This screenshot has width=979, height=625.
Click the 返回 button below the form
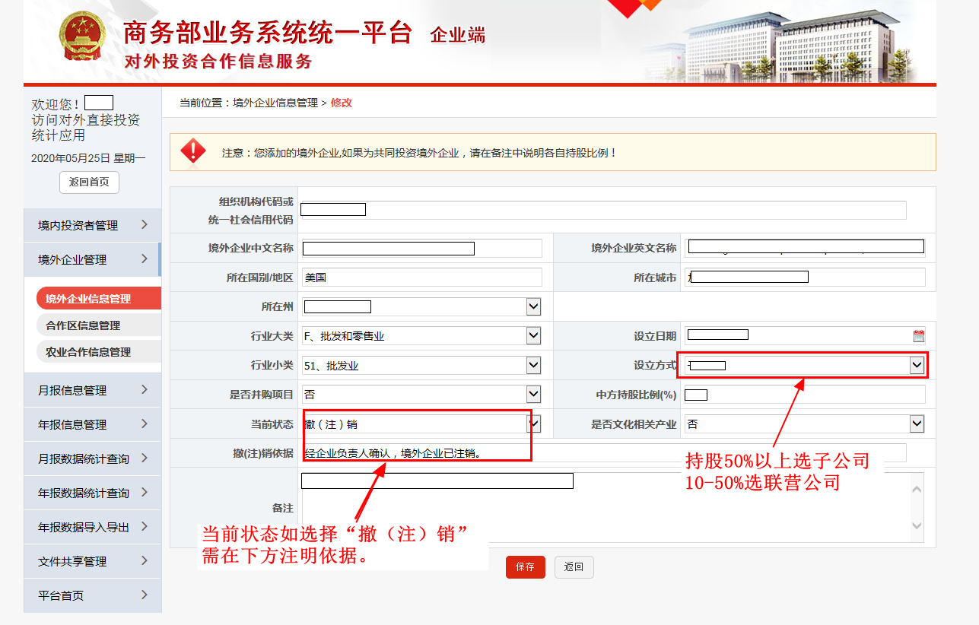point(574,567)
